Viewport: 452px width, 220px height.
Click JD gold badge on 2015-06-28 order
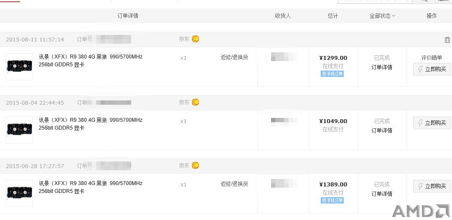195,165
